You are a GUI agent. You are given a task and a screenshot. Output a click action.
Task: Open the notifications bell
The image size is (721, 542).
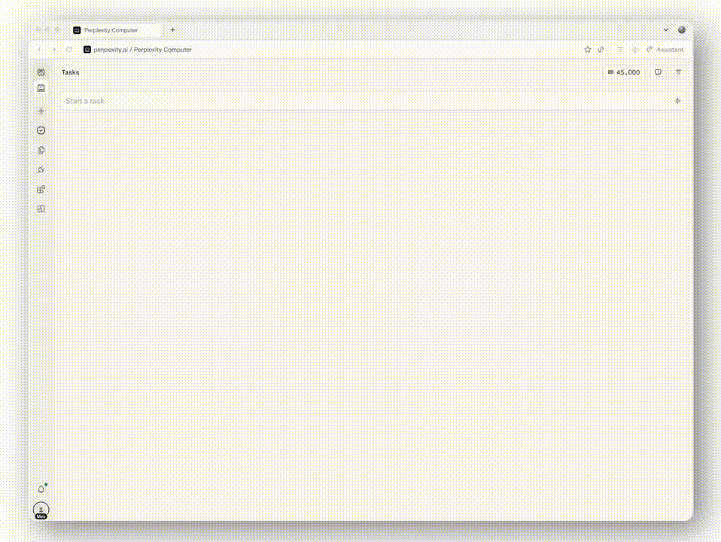pos(41,489)
